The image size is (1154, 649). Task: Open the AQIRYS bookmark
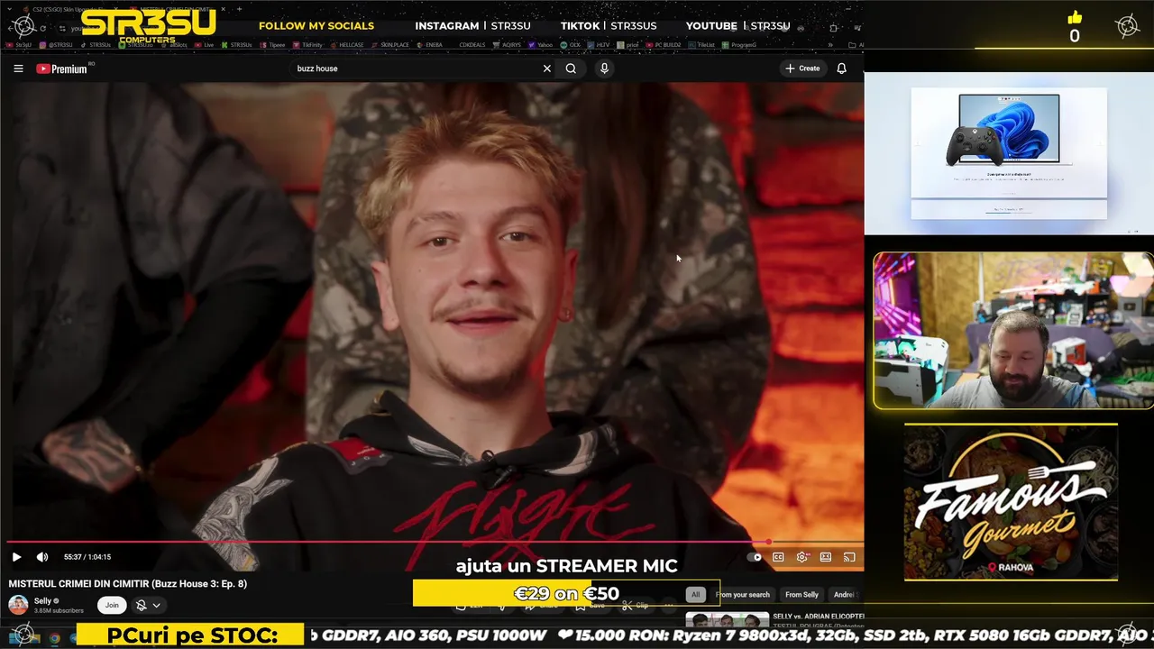point(508,44)
